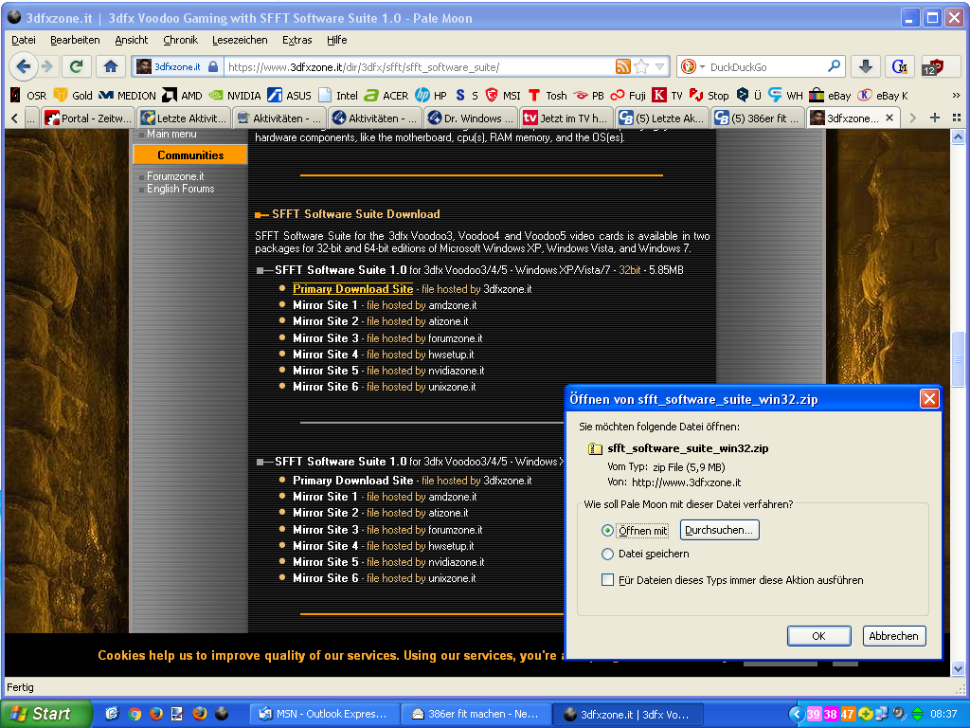The height and width of the screenshot is (728, 970).
Task: Open the OSR bookmark
Action: point(28,96)
